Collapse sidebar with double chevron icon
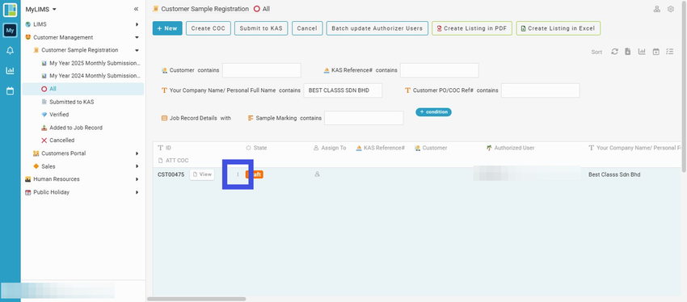 coord(137,9)
